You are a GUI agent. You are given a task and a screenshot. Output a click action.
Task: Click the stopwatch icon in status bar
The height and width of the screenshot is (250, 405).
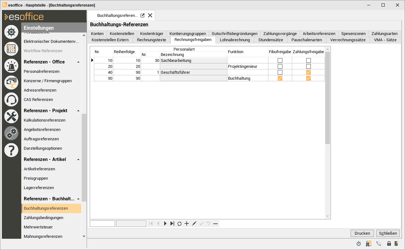point(359,243)
